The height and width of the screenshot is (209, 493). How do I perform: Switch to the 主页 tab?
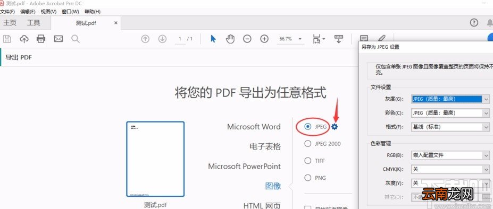point(10,23)
